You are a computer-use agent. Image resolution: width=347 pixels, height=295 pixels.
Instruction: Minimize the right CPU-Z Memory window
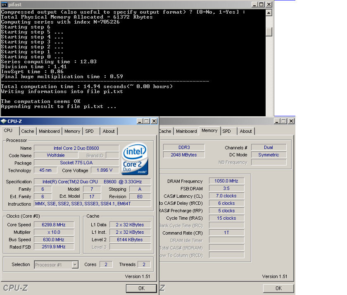coord(277,121)
